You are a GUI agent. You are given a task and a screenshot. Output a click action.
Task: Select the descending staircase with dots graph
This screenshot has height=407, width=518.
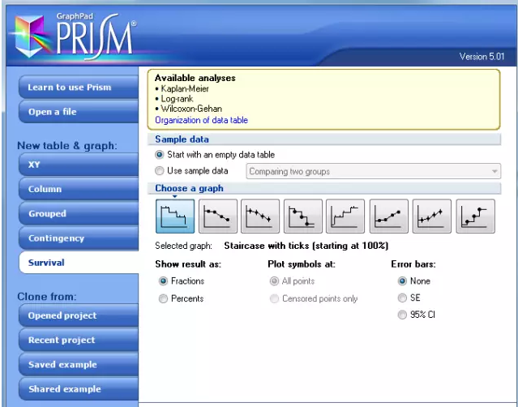coord(304,217)
